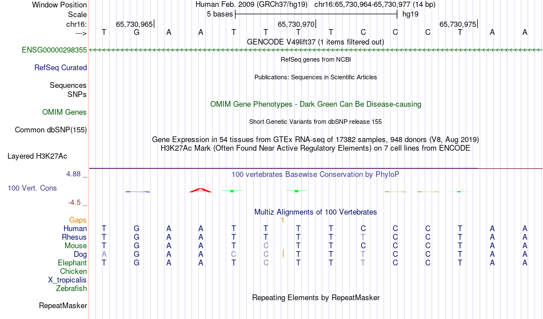This screenshot has width=543, height=319.
Task: Open the RefSeq Curated track label
Action: pos(61,67)
